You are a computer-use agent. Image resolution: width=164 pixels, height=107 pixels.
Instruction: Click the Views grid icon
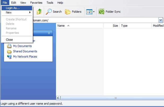tap(89, 12)
